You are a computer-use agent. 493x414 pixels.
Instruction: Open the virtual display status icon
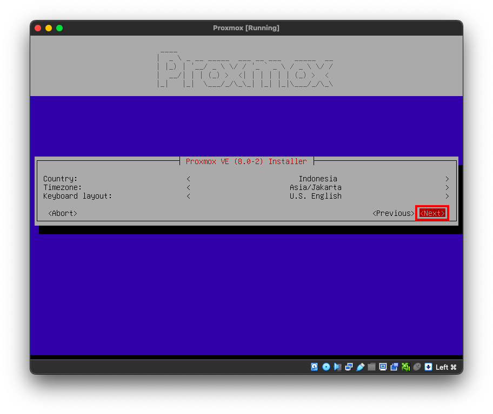pyautogui.click(x=383, y=367)
